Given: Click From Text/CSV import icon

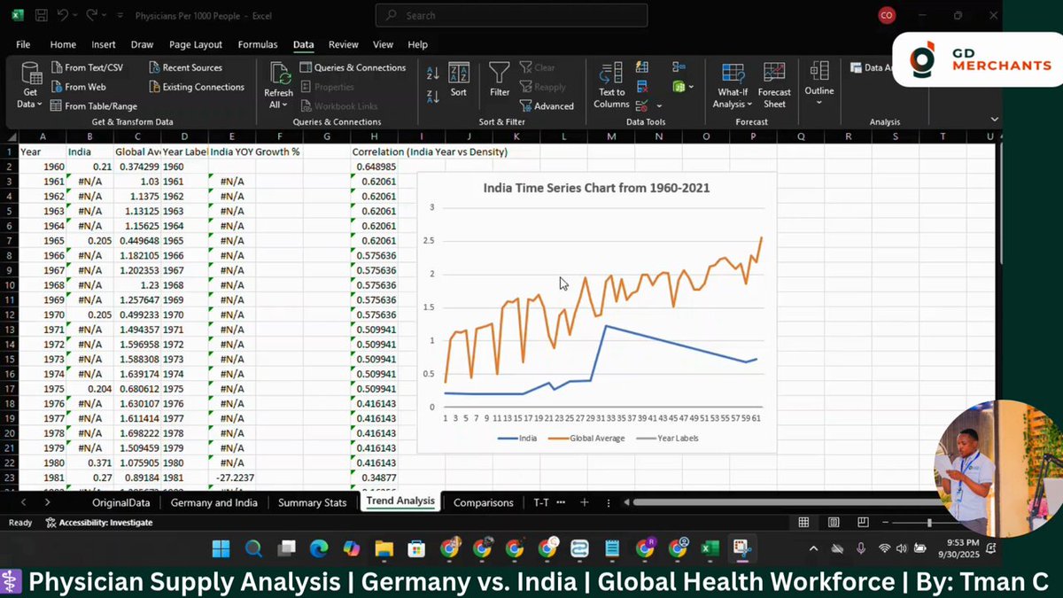Looking at the screenshot, I should pos(87,67).
